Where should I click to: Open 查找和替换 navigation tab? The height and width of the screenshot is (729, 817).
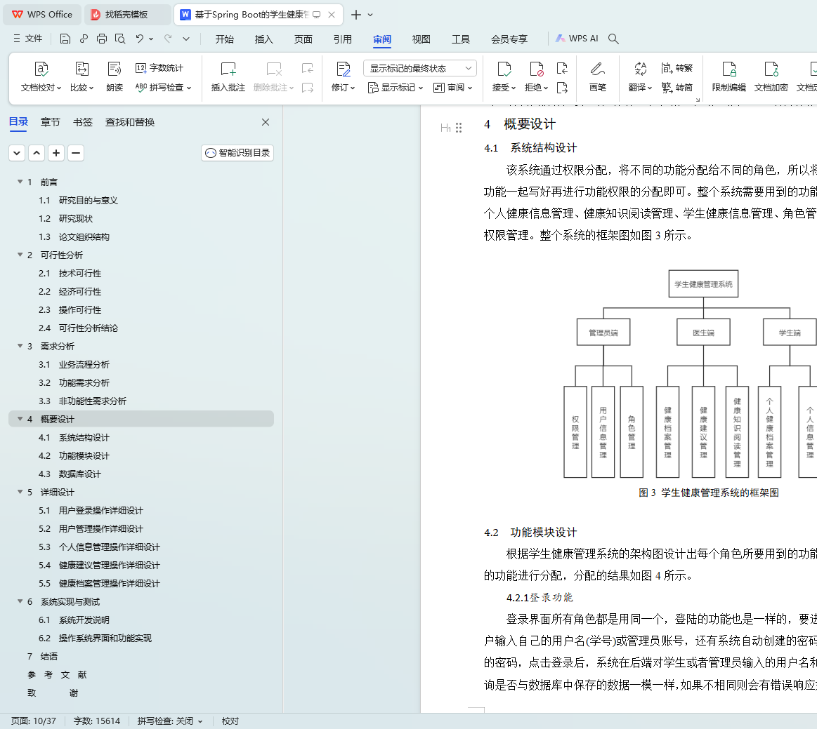(x=130, y=122)
